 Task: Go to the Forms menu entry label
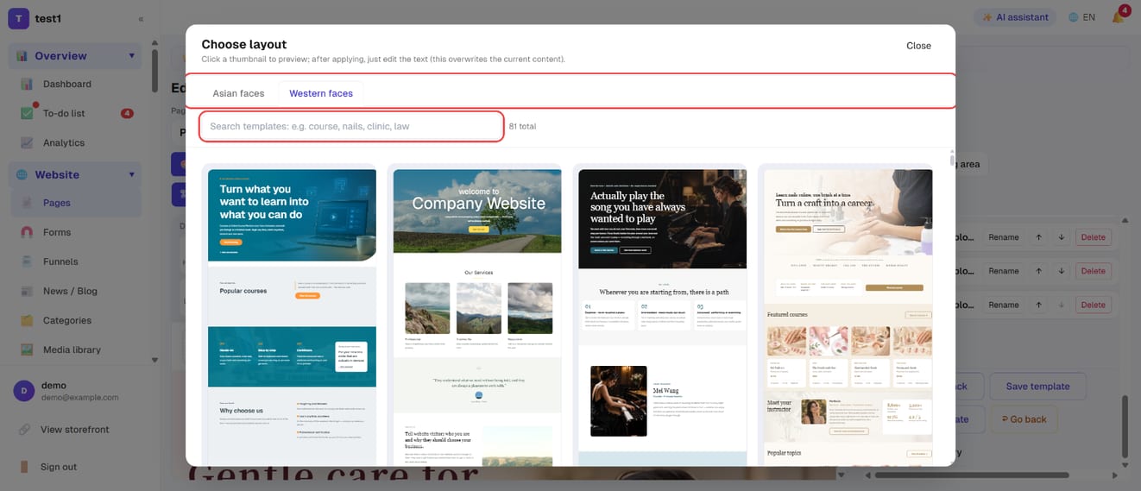point(57,232)
